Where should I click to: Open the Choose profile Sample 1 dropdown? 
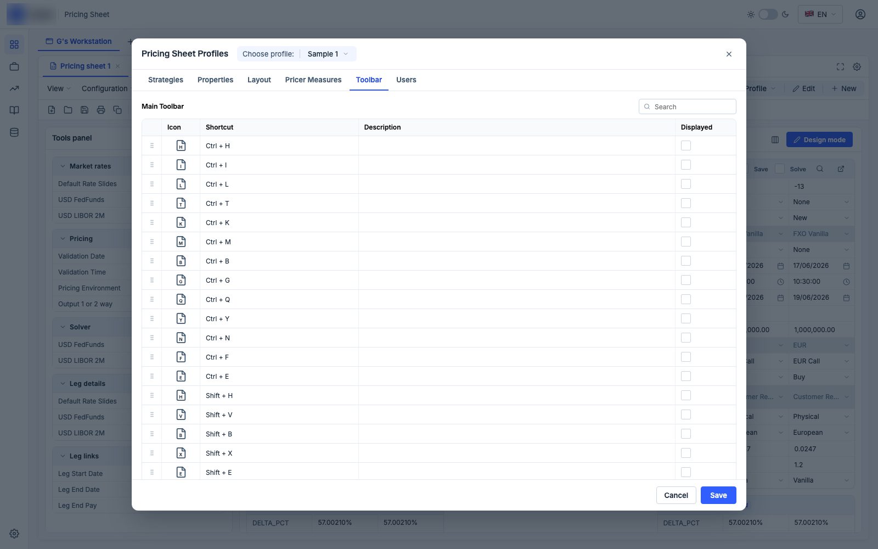click(328, 54)
